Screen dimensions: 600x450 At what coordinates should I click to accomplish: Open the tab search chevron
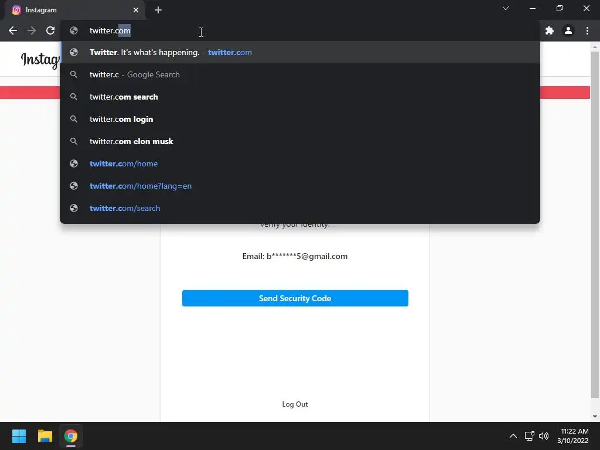pyautogui.click(x=506, y=8)
